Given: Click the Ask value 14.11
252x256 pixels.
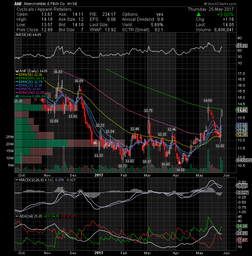Looking at the screenshot, I should (78, 14).
